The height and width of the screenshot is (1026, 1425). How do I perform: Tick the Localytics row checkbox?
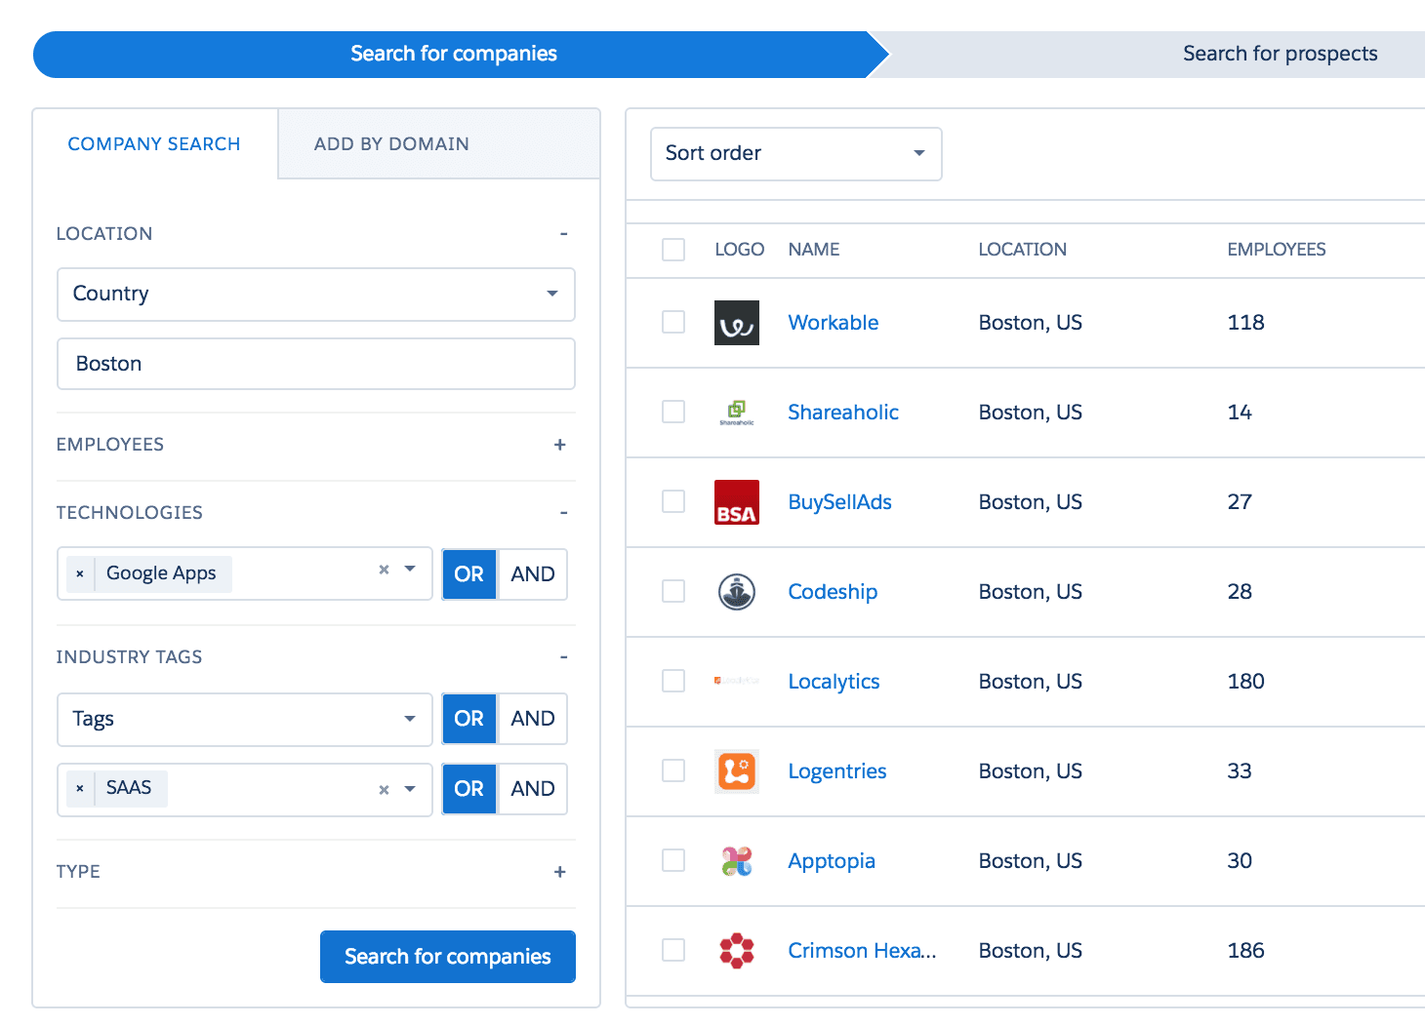pos(673,681)
